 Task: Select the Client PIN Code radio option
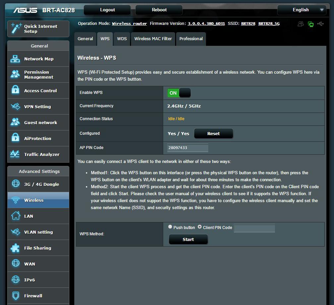[200, 227]
